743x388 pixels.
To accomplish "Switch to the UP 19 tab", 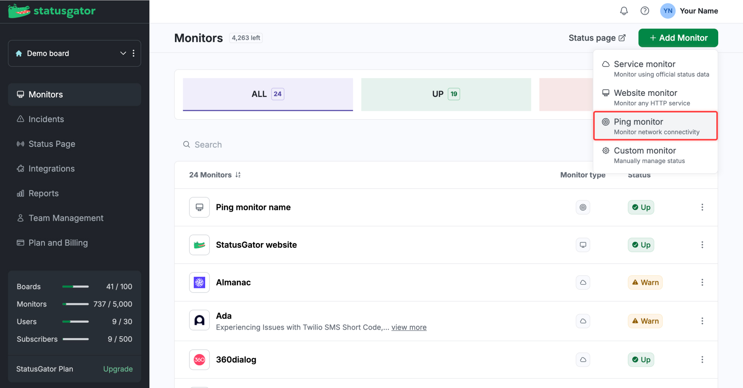I will pos(446,94).
